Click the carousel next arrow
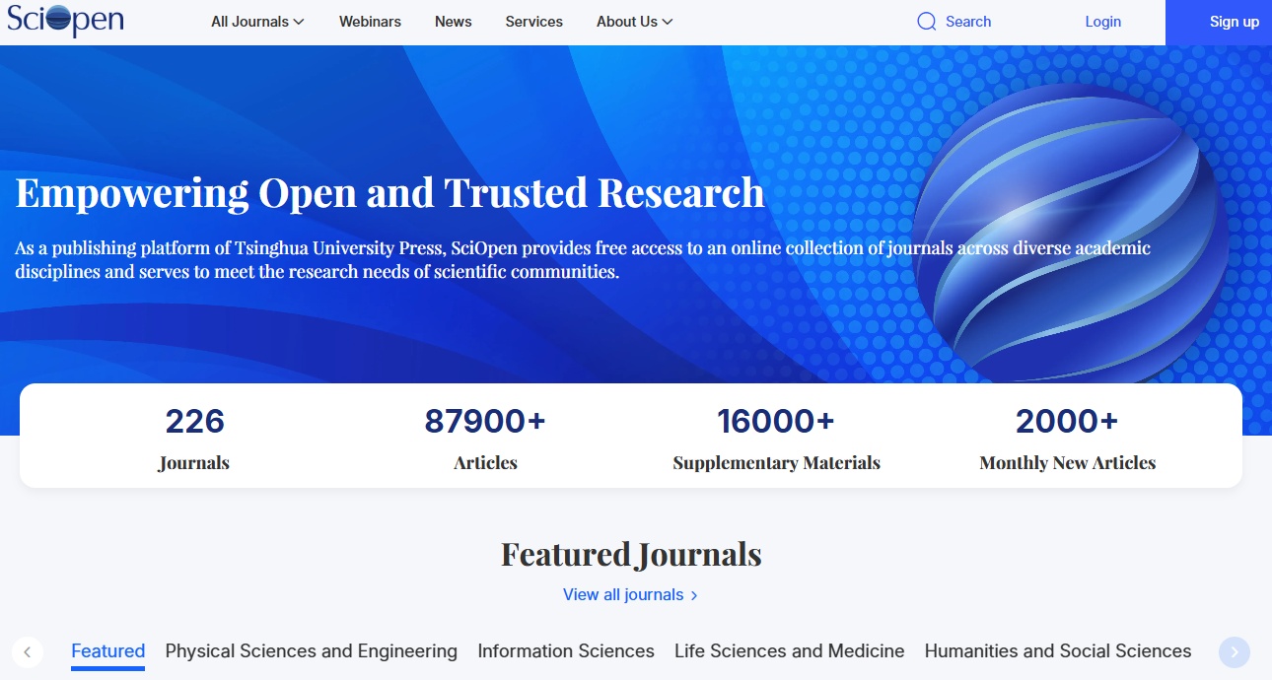 1235,651
